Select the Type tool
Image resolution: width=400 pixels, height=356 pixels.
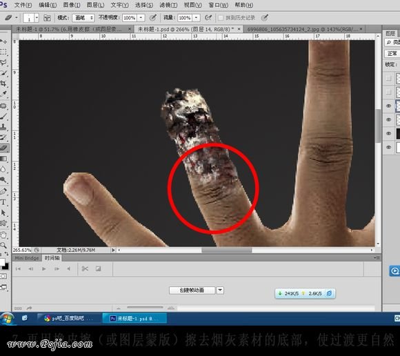coord(3,202)
